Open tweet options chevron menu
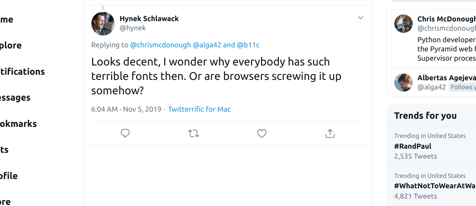The image size is (476, 206). point(361,18)
